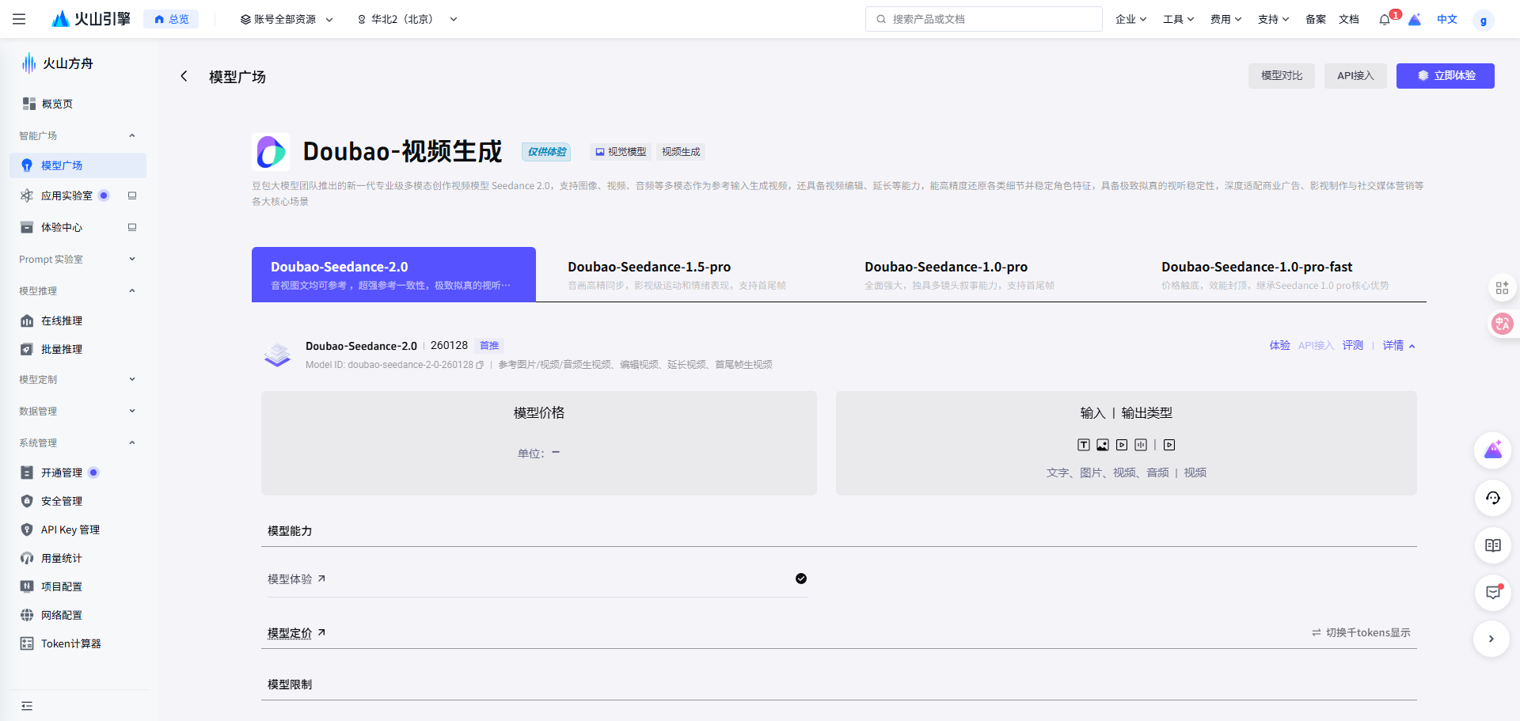Click the 体验 link in the model row

tap(1279, 345)
